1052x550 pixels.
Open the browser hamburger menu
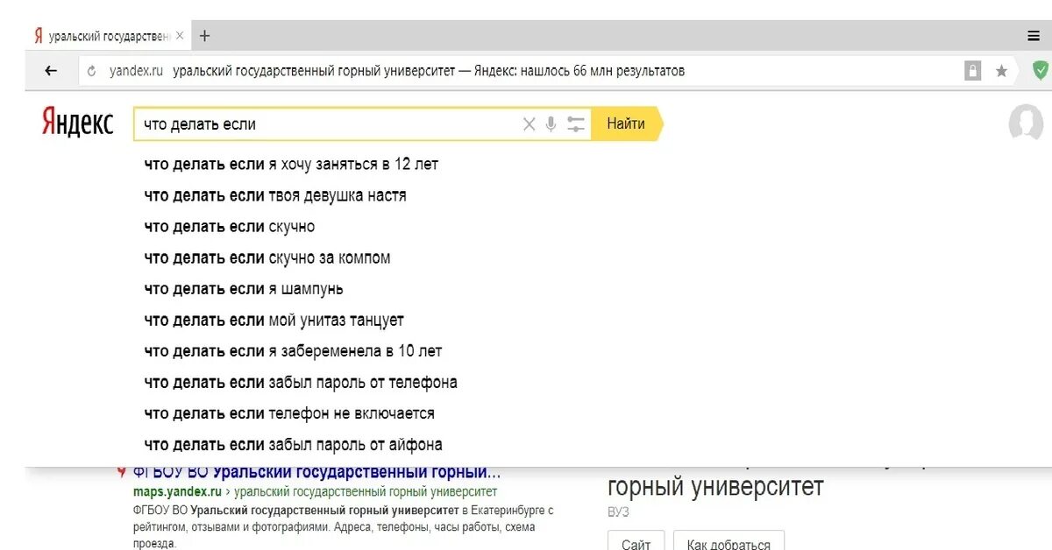pyautogui.click(x=1034, y=36)
